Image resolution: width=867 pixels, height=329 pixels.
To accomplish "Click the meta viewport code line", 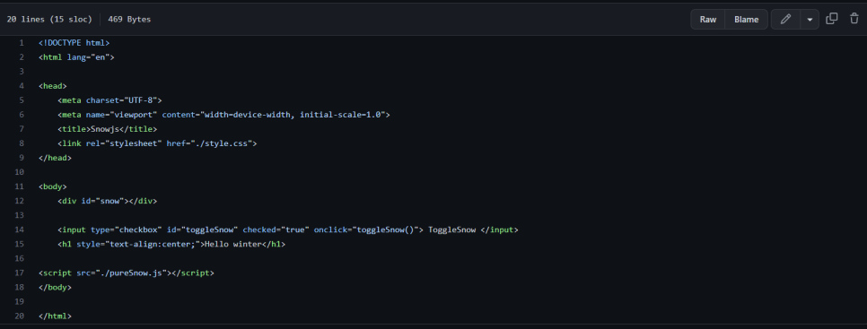I will tap(224, 114).
